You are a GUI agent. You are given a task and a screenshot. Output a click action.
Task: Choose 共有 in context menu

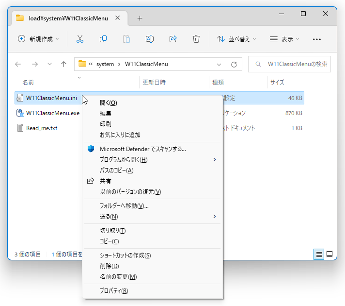click(152, 181)
